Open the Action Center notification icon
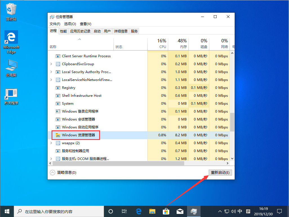 280,211
